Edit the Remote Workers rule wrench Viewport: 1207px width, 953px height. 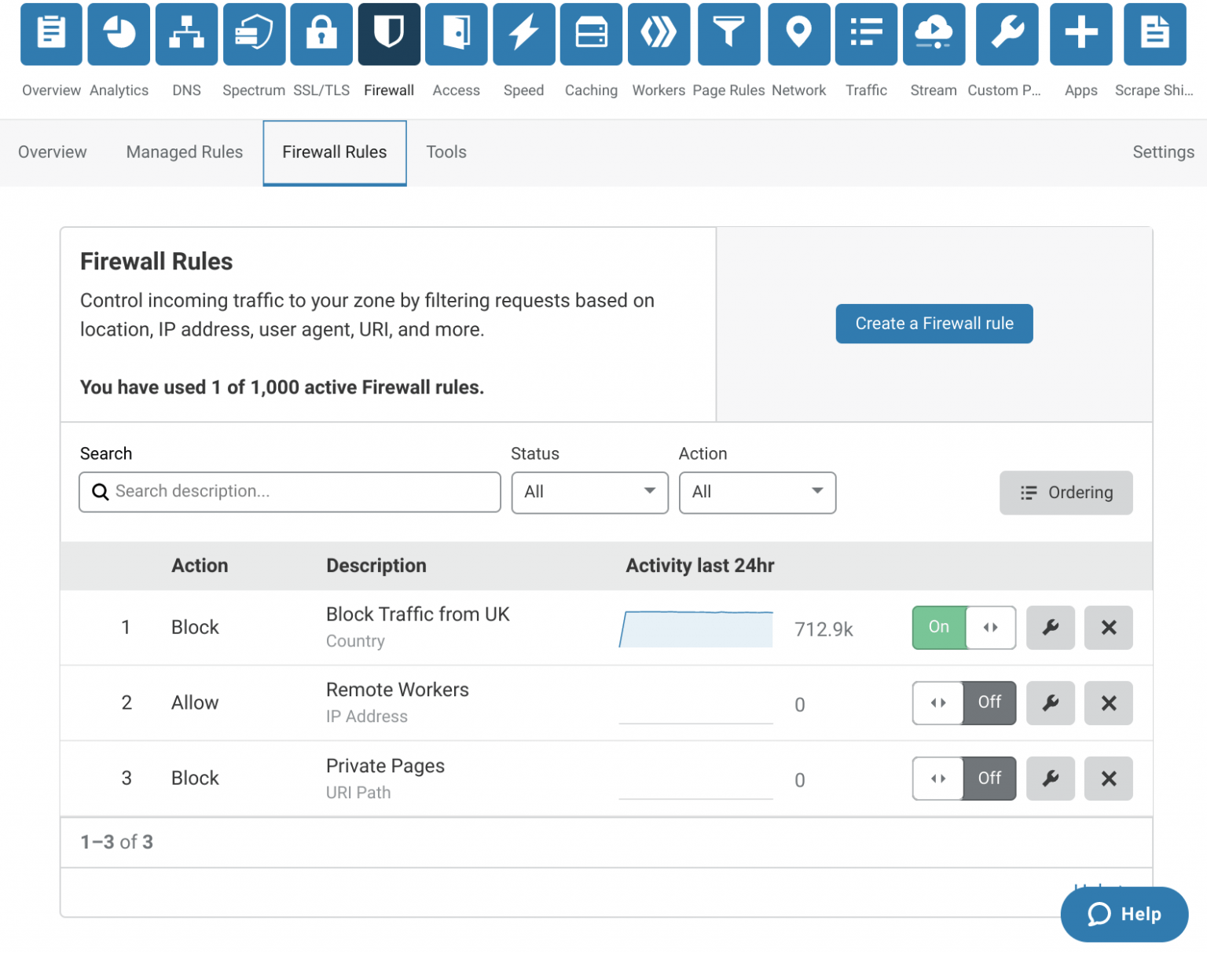1050,703
